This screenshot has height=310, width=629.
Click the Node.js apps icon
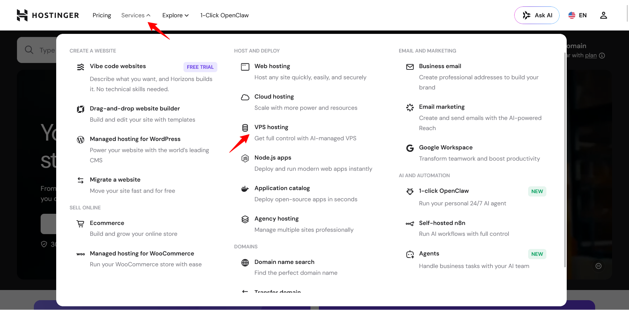(x=245, y=158)
